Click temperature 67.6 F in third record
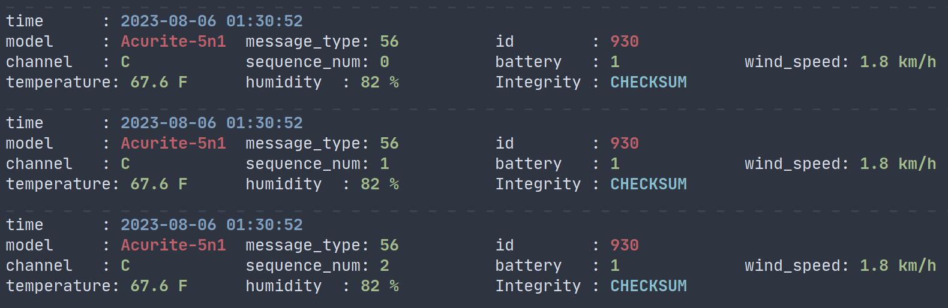 pyautogui.click(x=159, y=286)
